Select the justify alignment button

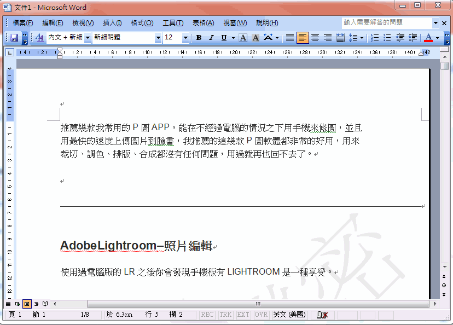290,38
